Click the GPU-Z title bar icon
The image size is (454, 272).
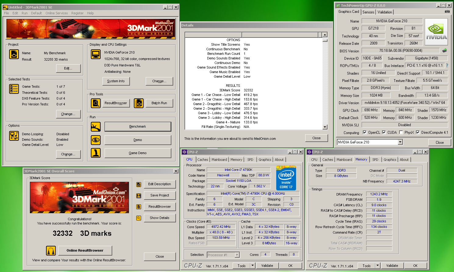tap(338, 5)
